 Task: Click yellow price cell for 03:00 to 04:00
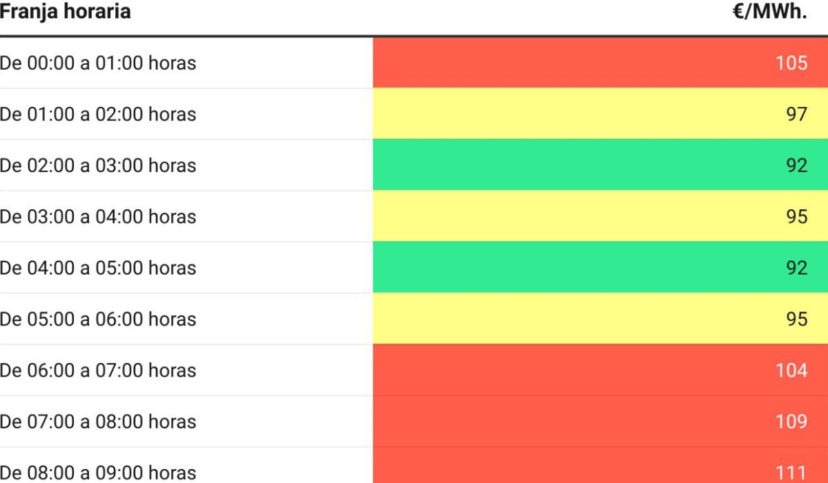(x=600, y=216)
